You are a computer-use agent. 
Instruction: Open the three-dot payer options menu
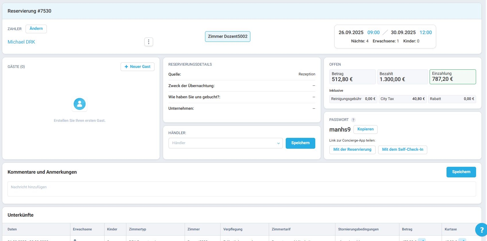tap(148, 42)
